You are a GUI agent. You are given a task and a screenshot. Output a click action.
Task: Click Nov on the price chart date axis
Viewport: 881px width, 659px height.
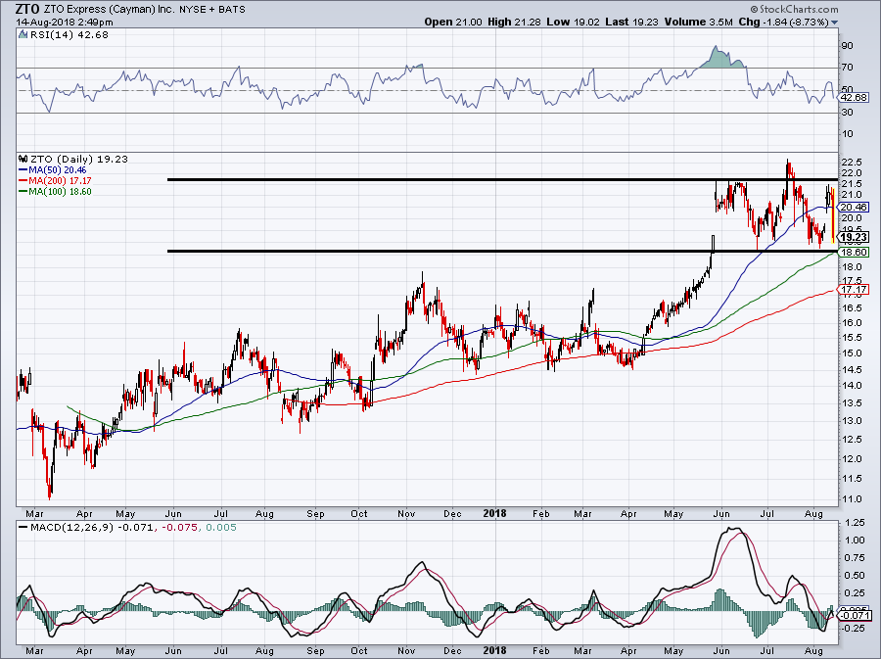[x=406, y=514]
